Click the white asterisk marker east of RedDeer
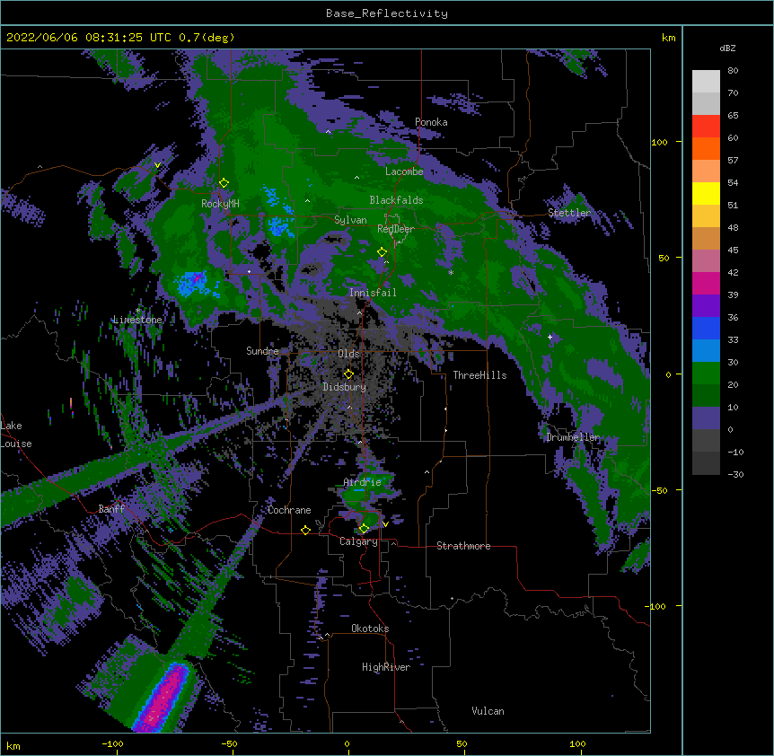 pyautogui.click(x=451, y=272)
